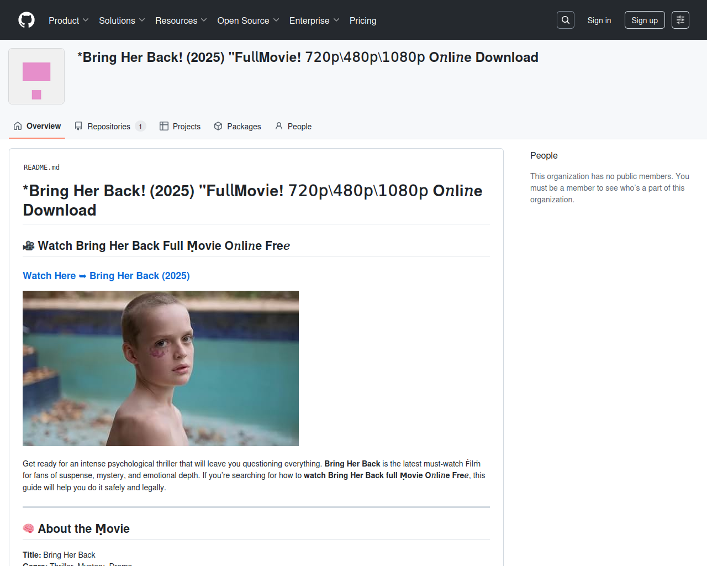This screenshot has height=566, width=707.
Task: Click the Sign up button
Action: pyautogui.click(x=645, y=20)
